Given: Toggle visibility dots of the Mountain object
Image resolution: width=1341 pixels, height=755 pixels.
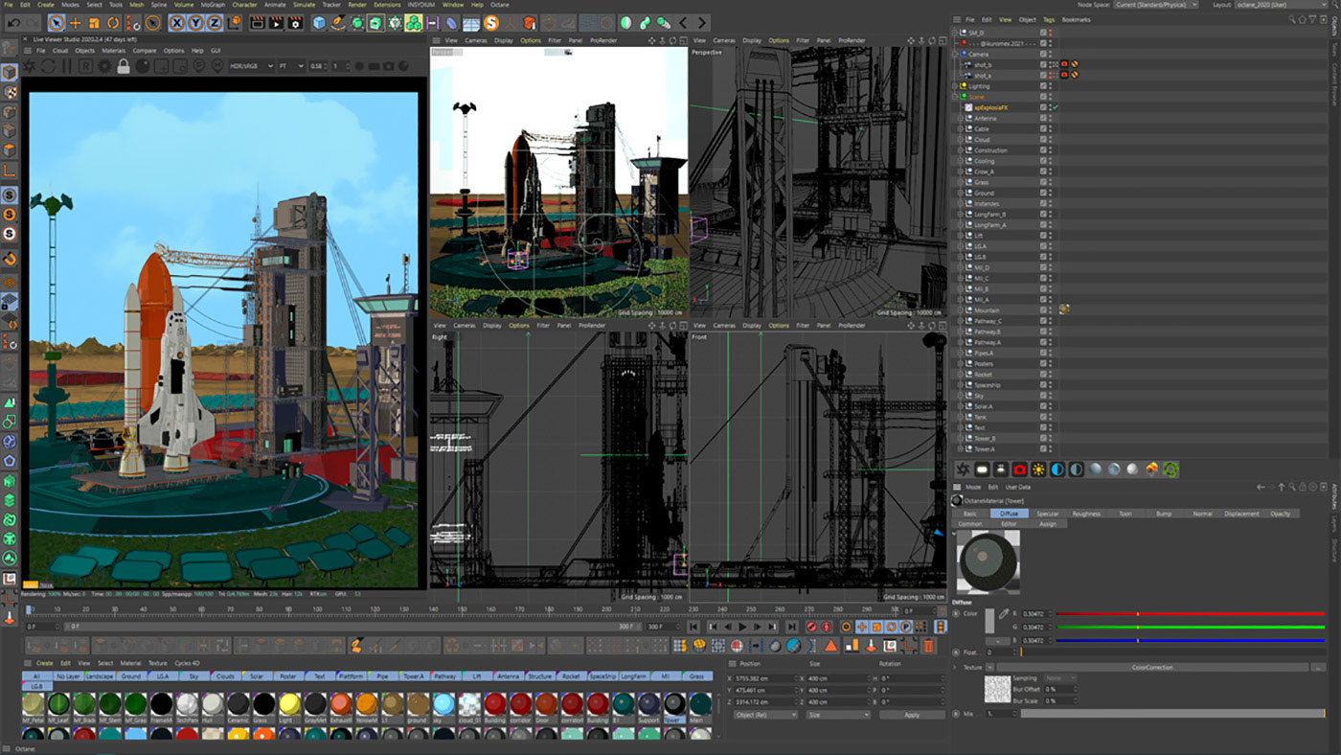Looking at the screenshot, I should [x=1050, y=310].
